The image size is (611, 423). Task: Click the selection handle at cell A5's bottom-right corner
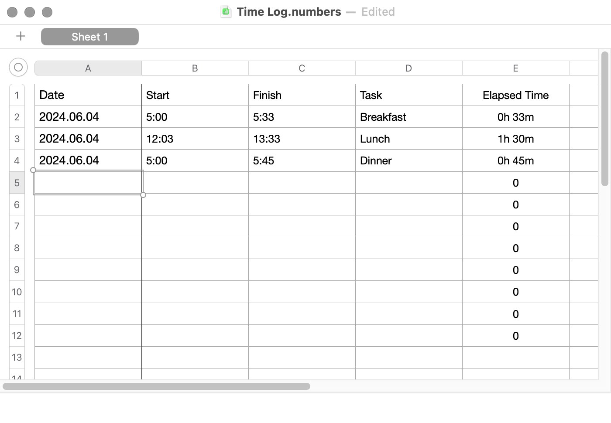(143, 195)
